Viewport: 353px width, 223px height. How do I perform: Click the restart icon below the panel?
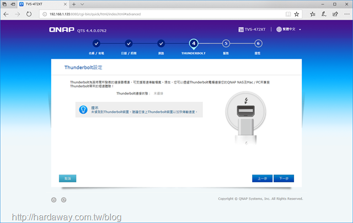pos(64,200)
